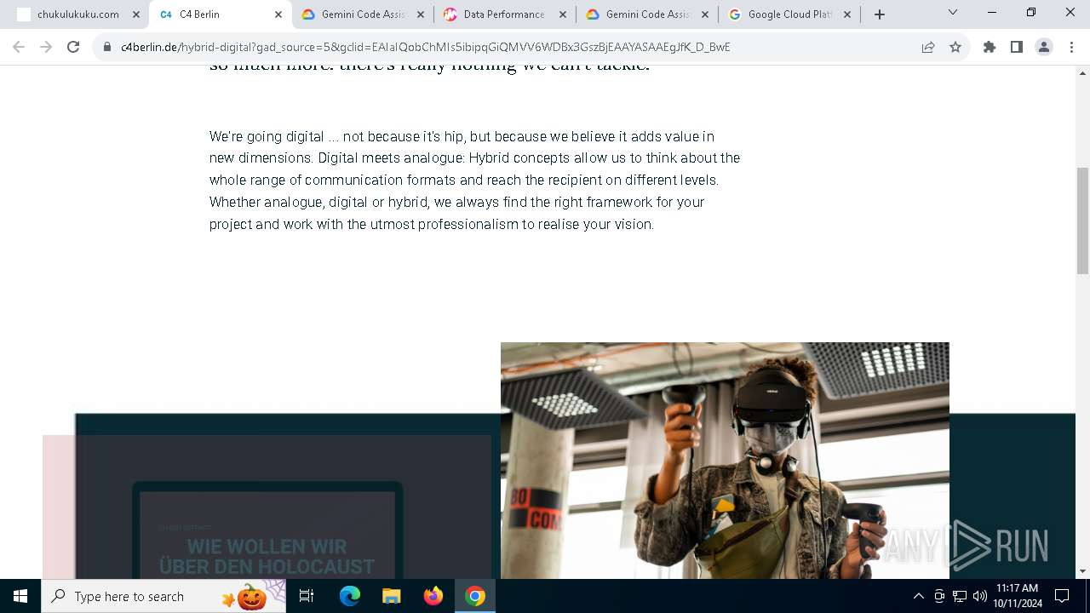Click the page vertical scrollbar thumb
1090x613 pixels.
(1083, 221)
